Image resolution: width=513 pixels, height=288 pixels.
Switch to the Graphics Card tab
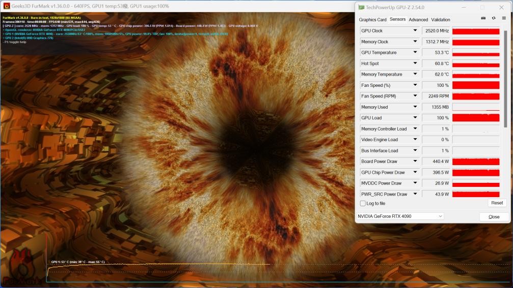pyautogui.click(x=372, y=20)
